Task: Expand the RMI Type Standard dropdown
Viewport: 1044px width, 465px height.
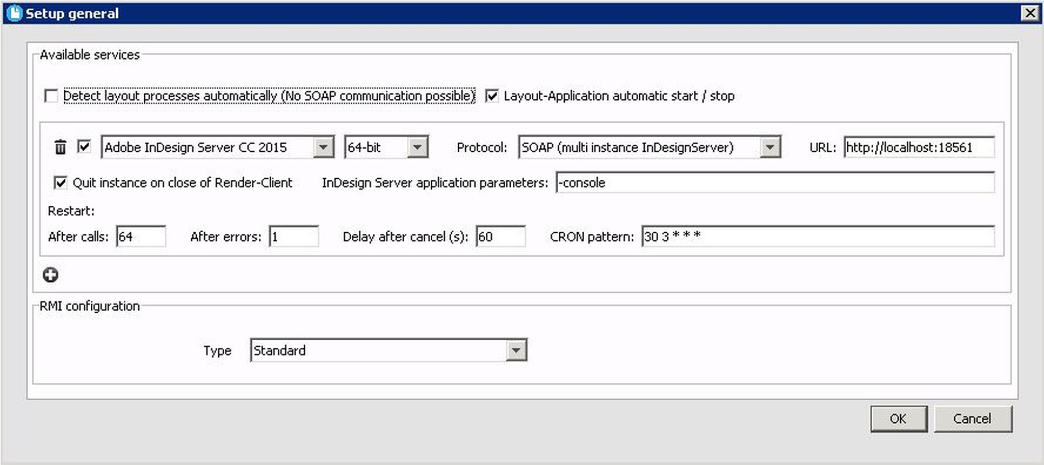Action: [x=516, y=350]
